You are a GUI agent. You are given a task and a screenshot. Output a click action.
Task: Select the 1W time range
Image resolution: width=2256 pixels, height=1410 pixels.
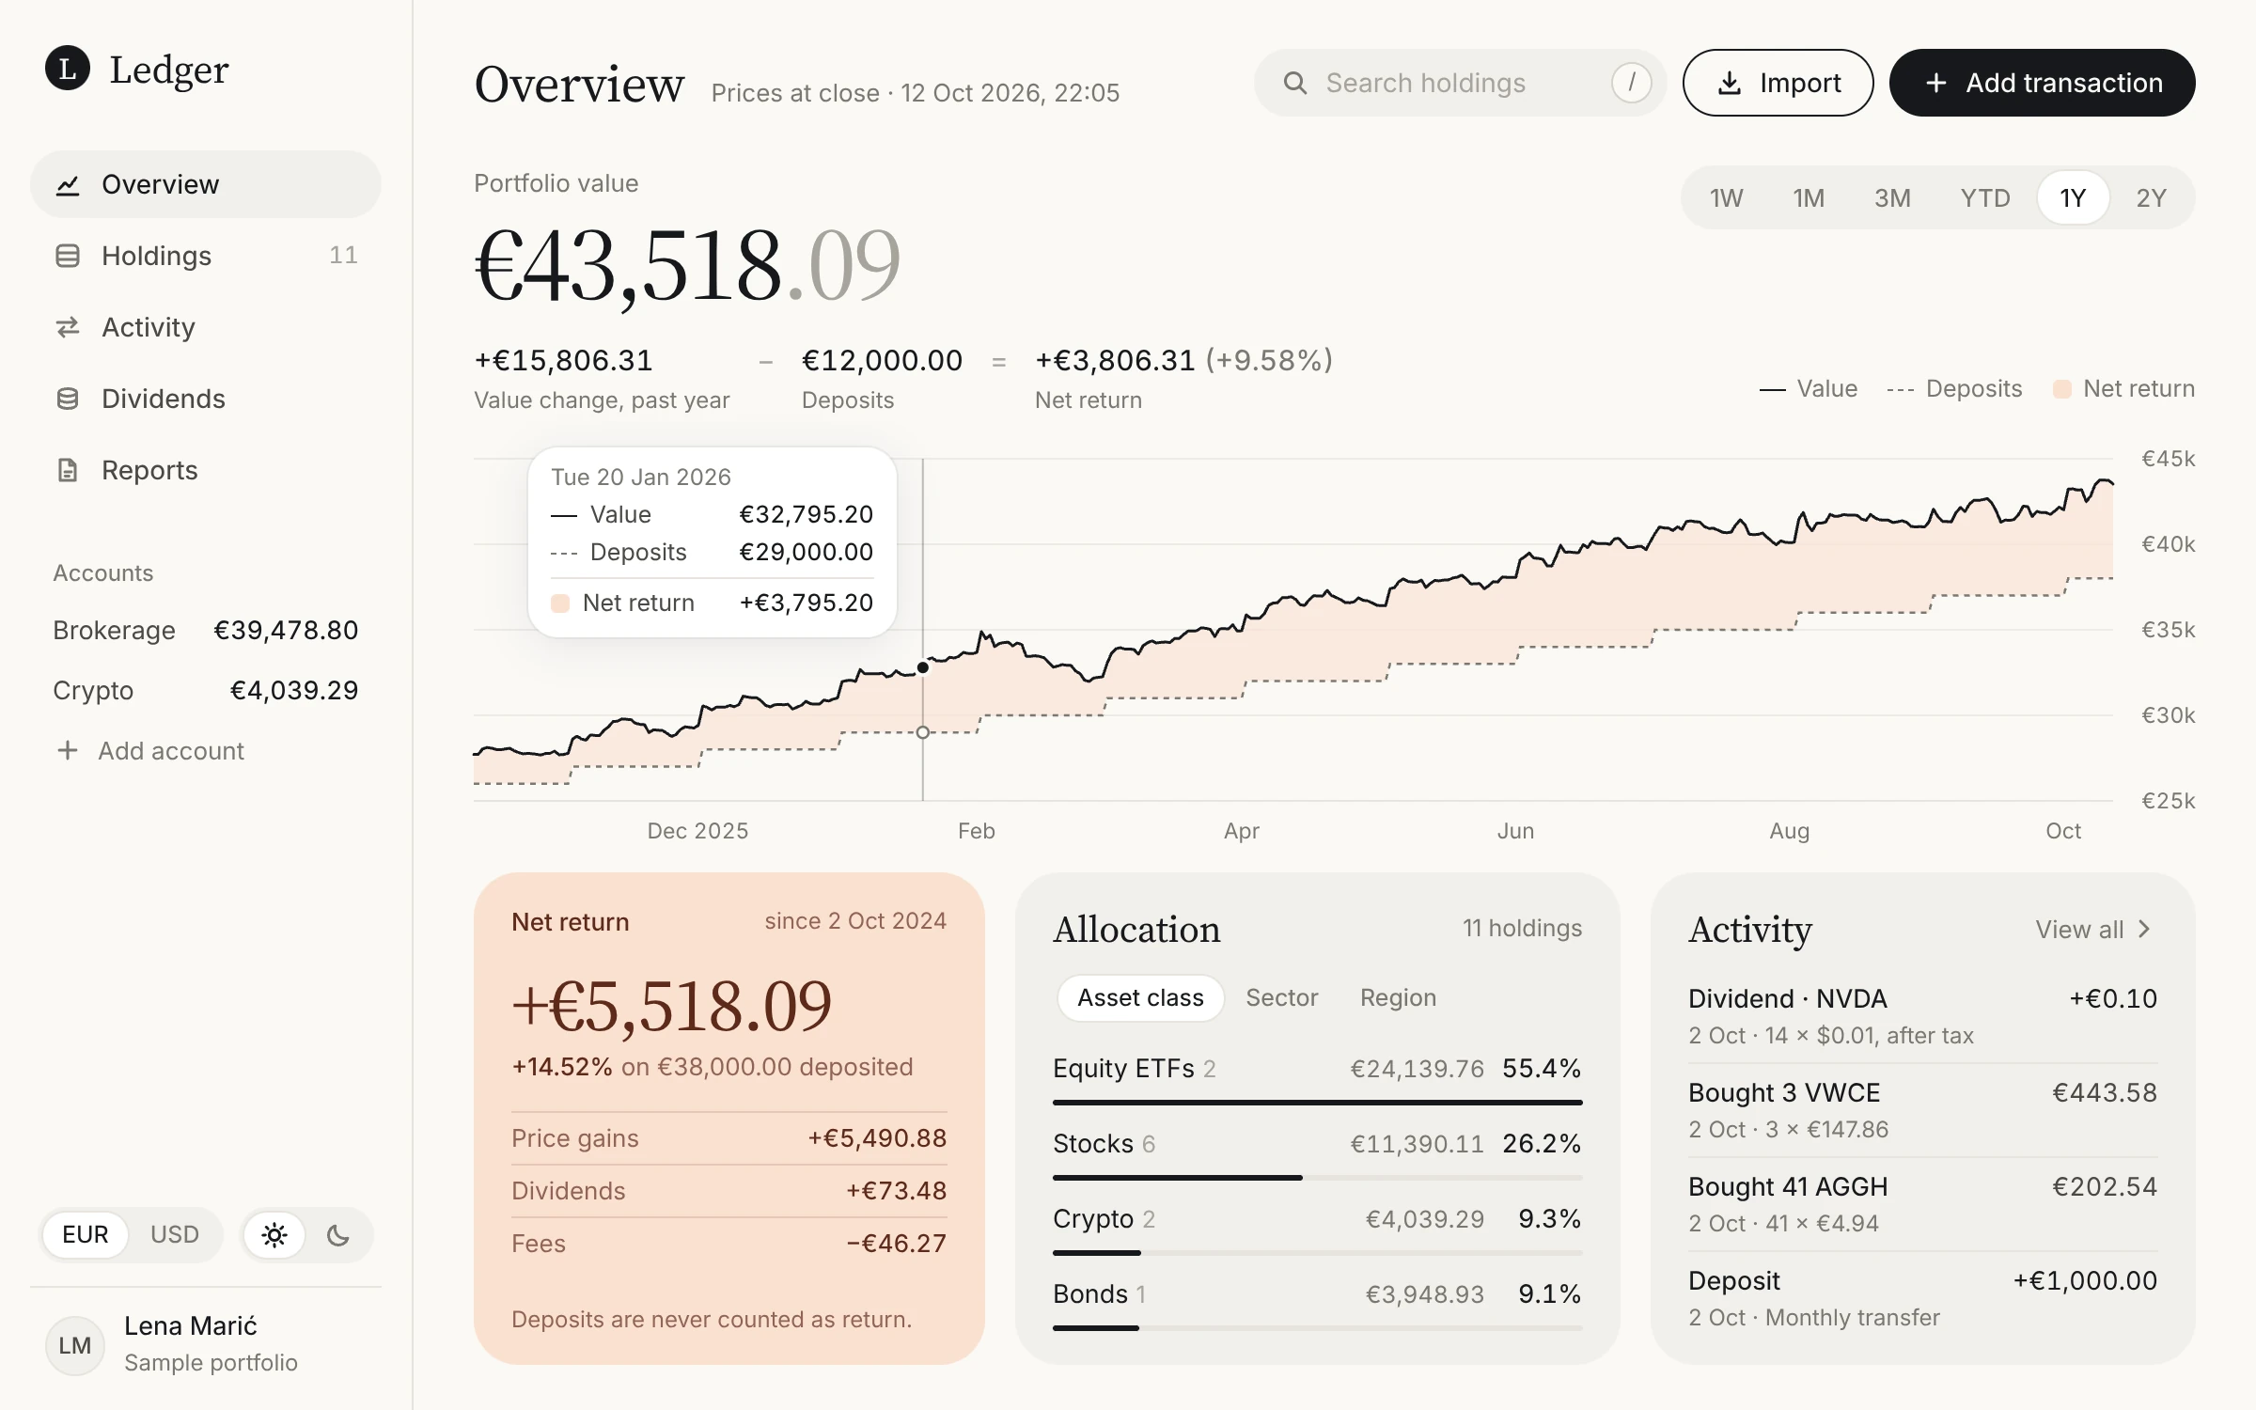pyautogui.click(x=1726, y=197)
